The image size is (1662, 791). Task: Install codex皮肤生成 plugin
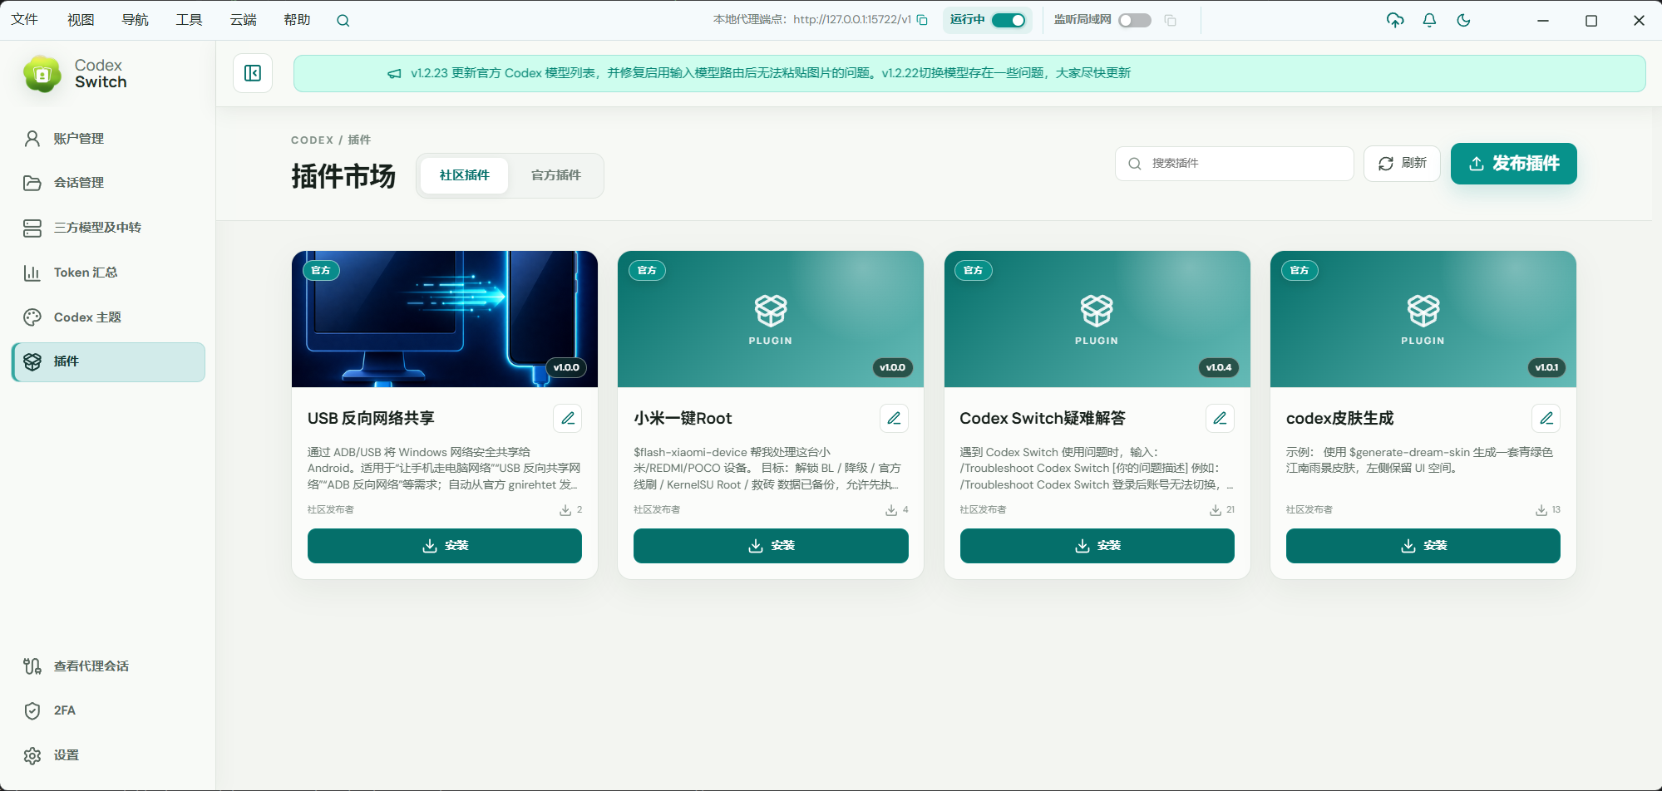(x=1423, y=546)
